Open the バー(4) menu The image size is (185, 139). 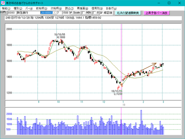(x=29, y=9)
